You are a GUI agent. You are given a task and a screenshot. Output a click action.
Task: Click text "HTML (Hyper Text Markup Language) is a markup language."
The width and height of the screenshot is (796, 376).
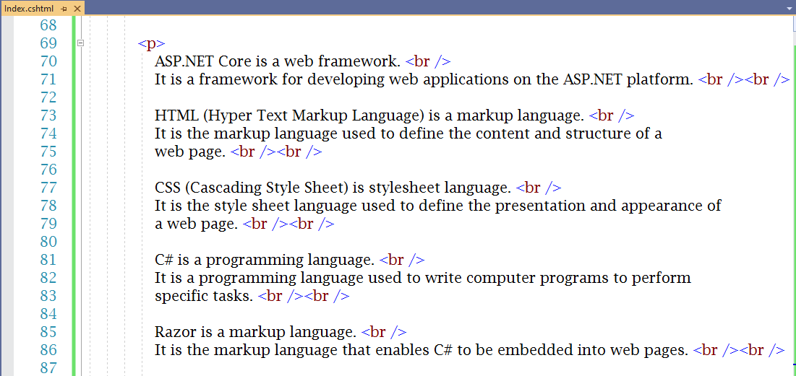[369, 115]
